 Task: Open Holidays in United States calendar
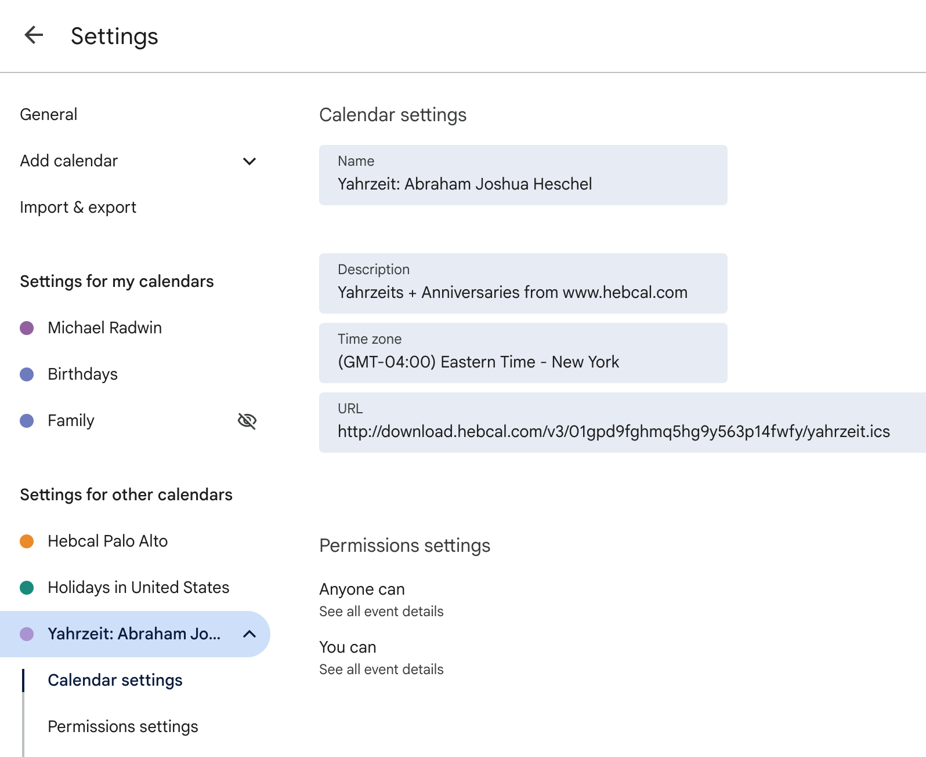139,587
